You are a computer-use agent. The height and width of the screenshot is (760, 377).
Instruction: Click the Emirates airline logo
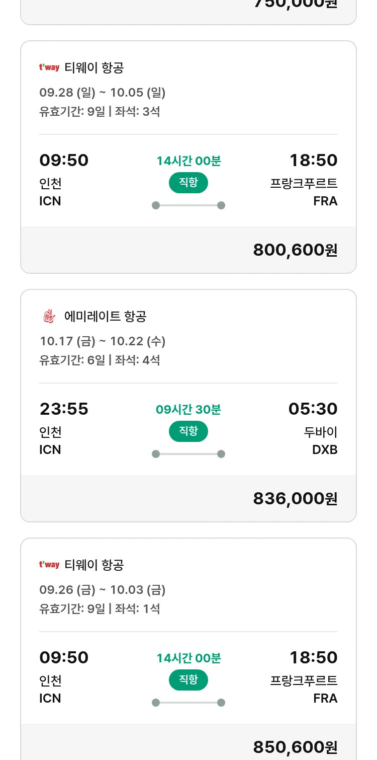pos(49,317)
